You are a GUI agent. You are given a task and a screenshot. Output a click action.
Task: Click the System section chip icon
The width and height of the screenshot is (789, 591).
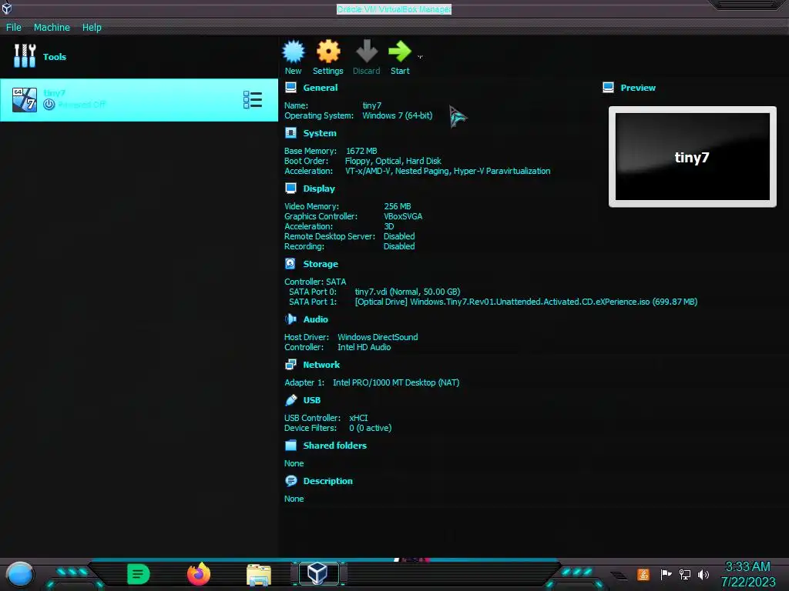pos(290,132)
